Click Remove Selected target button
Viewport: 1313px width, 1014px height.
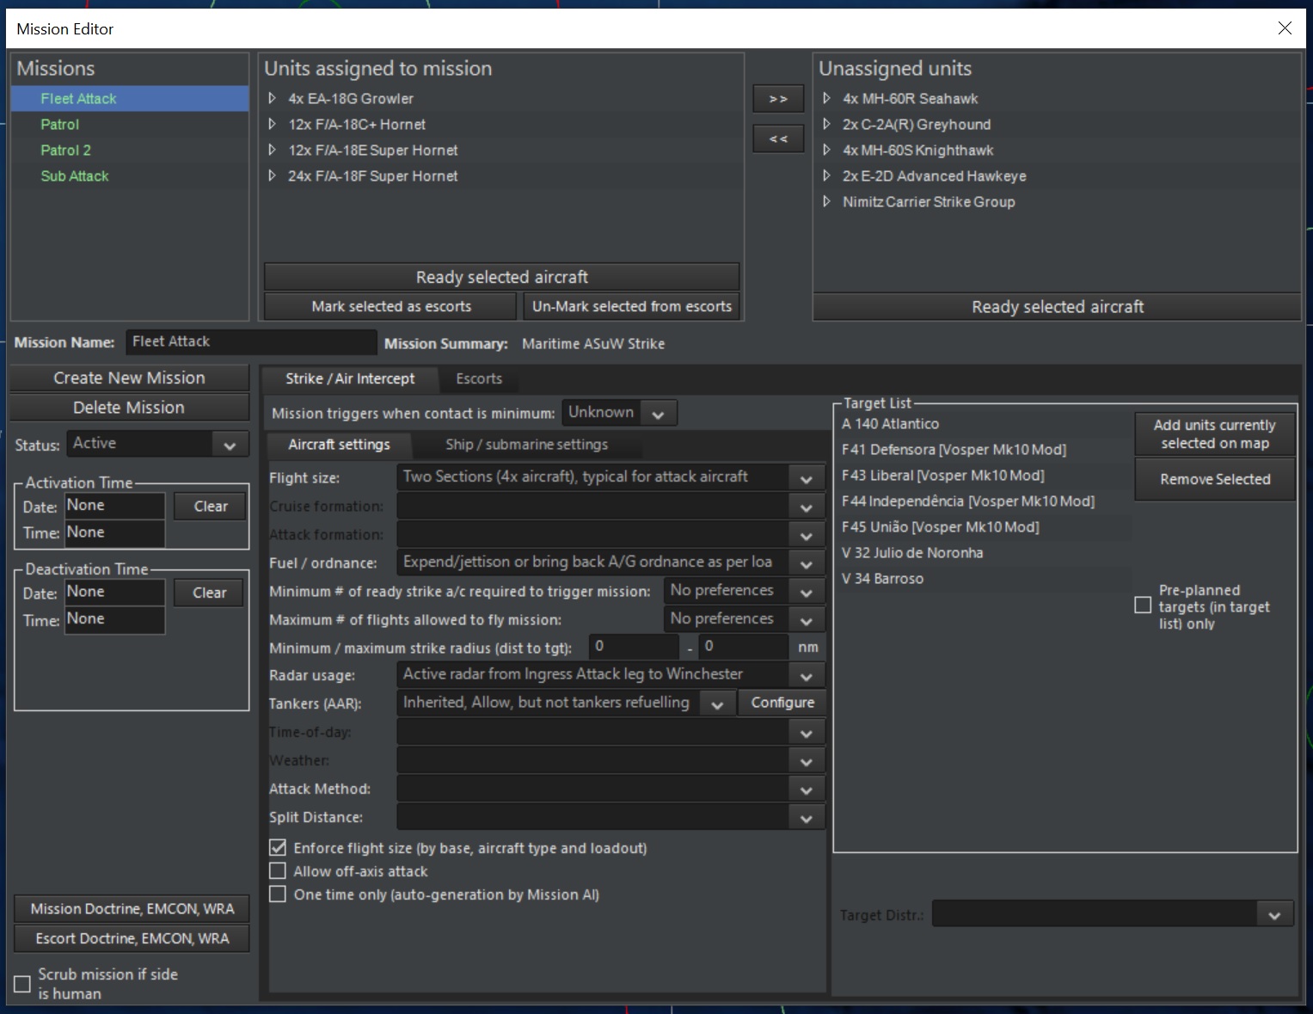1214,479
